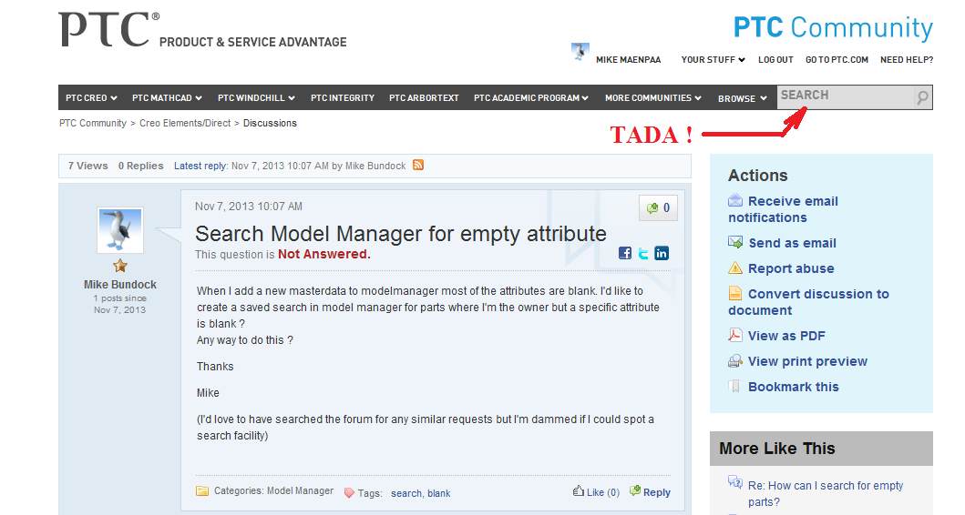965x515 pixels.
Task: Share post on Twitter icon
Action: click(643, 253)
